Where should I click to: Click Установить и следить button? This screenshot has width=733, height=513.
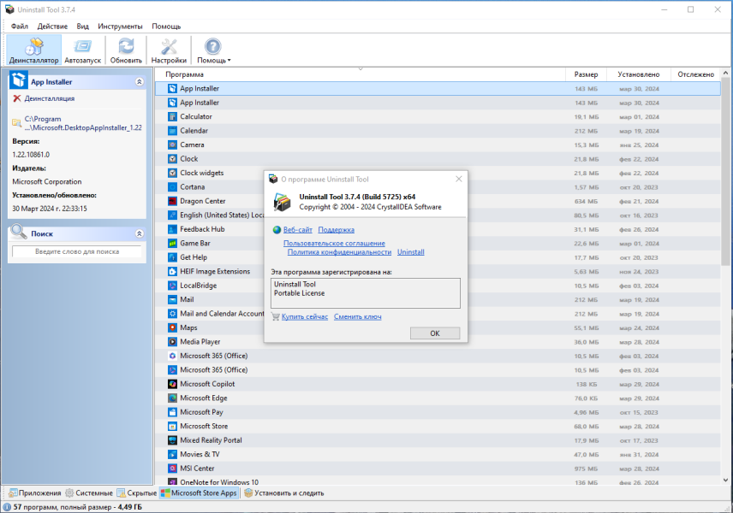point(283,493)
